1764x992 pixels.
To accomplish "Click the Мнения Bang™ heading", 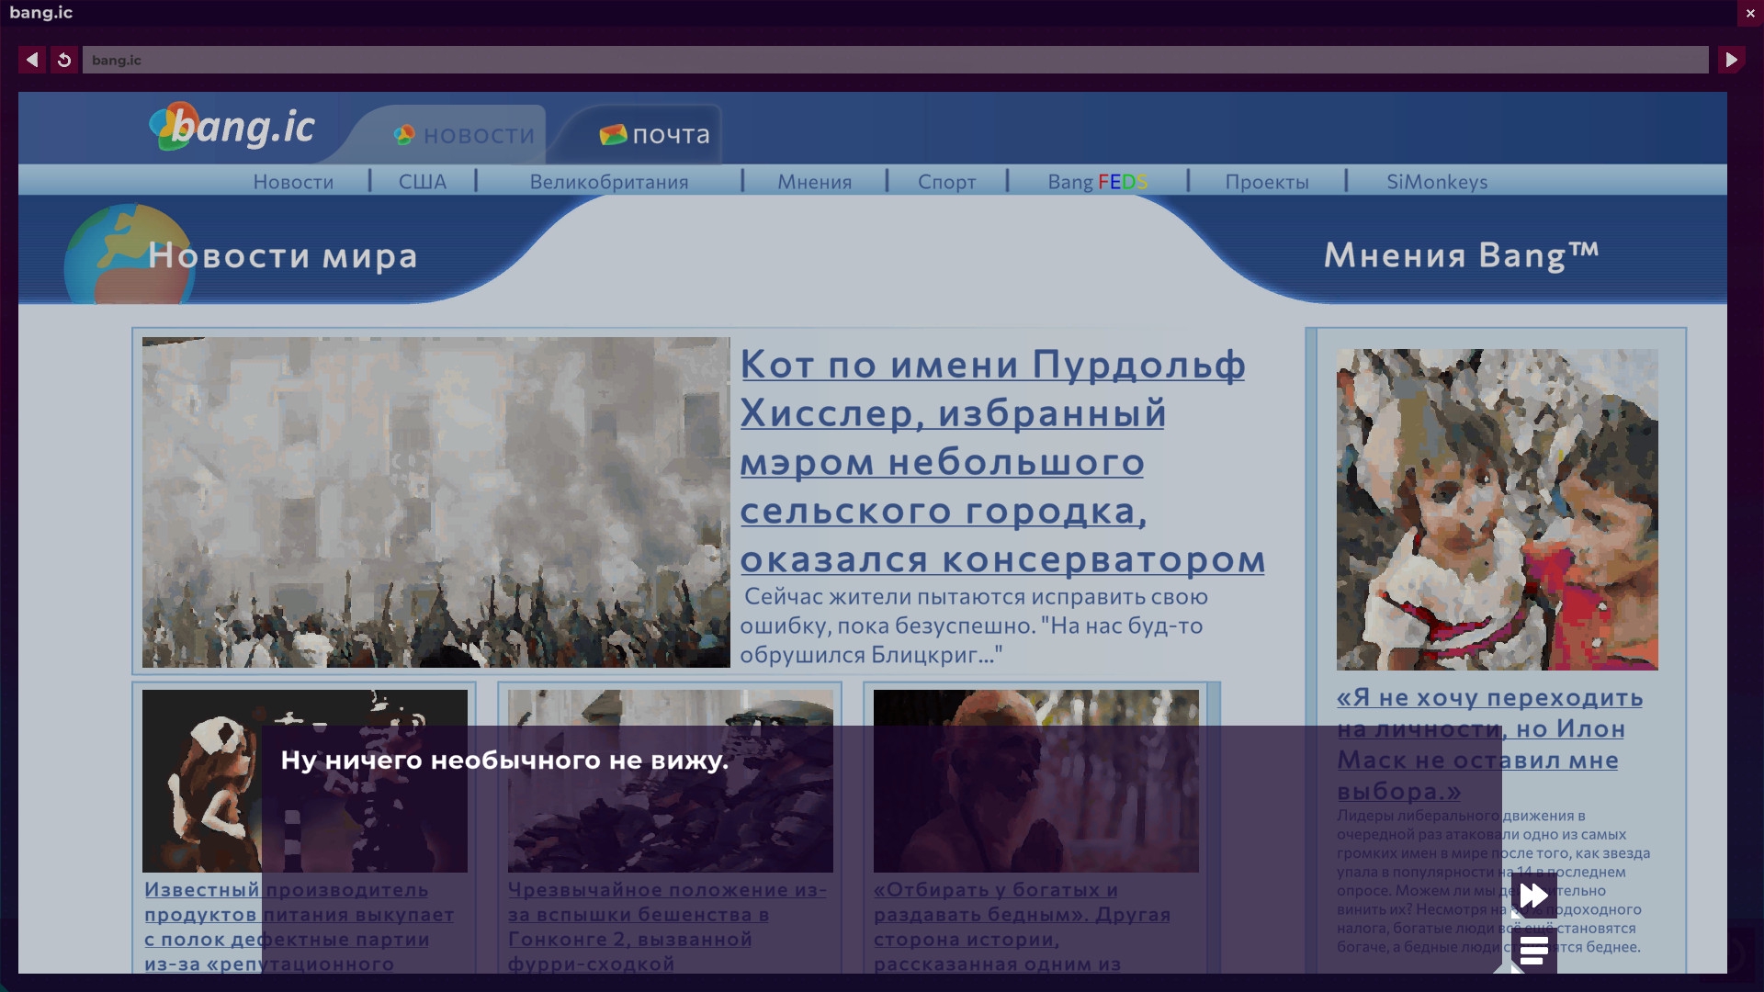I will point(1461,255).
